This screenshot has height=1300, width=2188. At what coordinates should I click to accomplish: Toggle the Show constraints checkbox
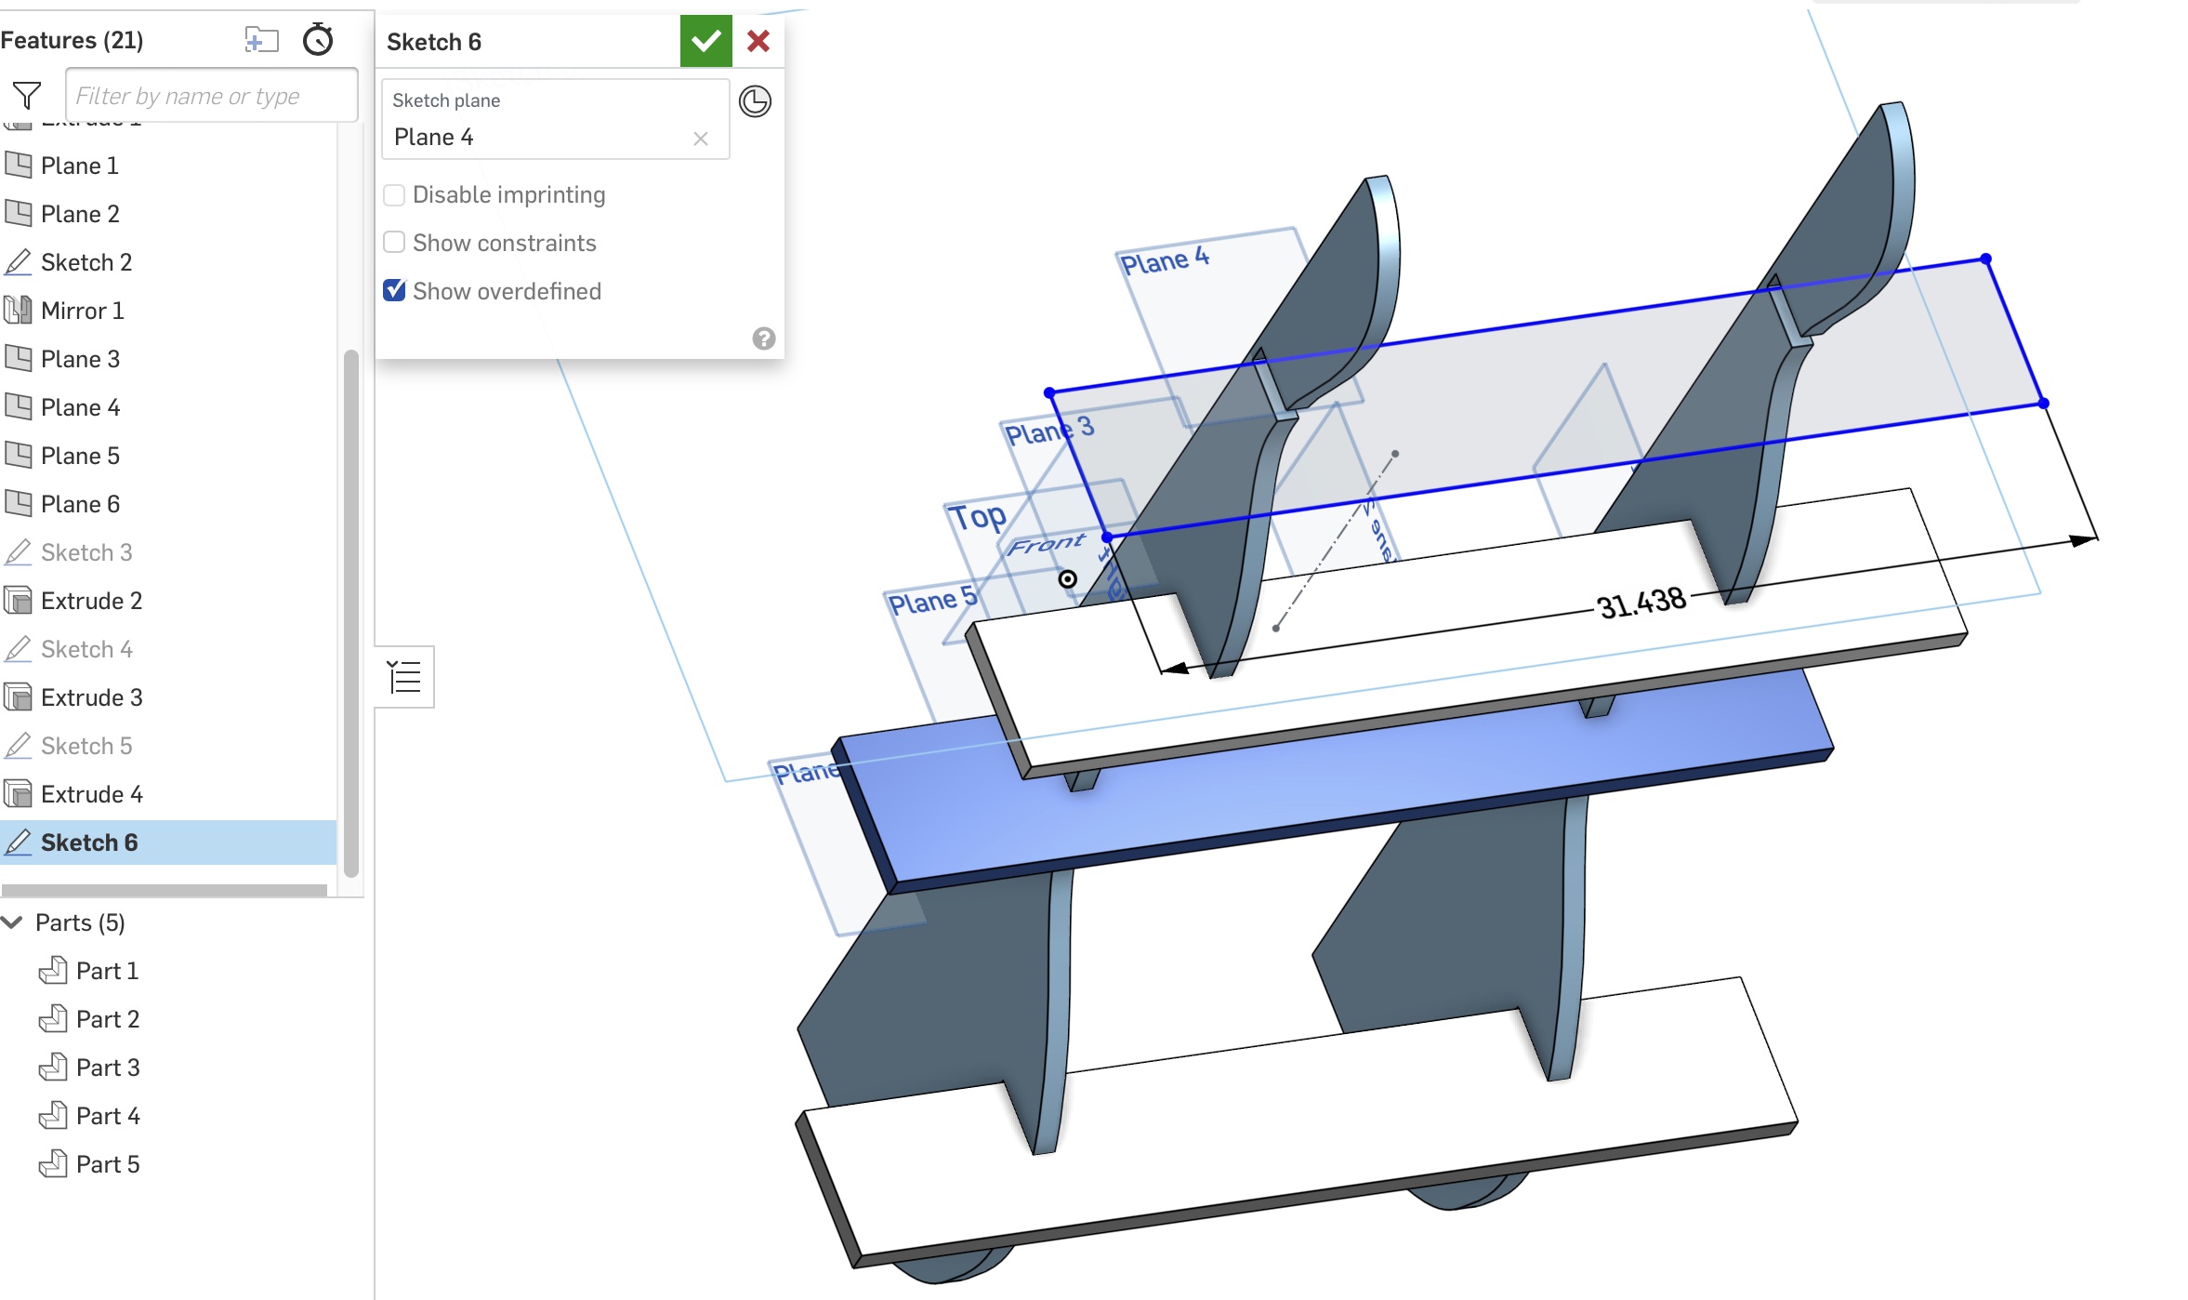pyautogui.click(x=394, y=243)
